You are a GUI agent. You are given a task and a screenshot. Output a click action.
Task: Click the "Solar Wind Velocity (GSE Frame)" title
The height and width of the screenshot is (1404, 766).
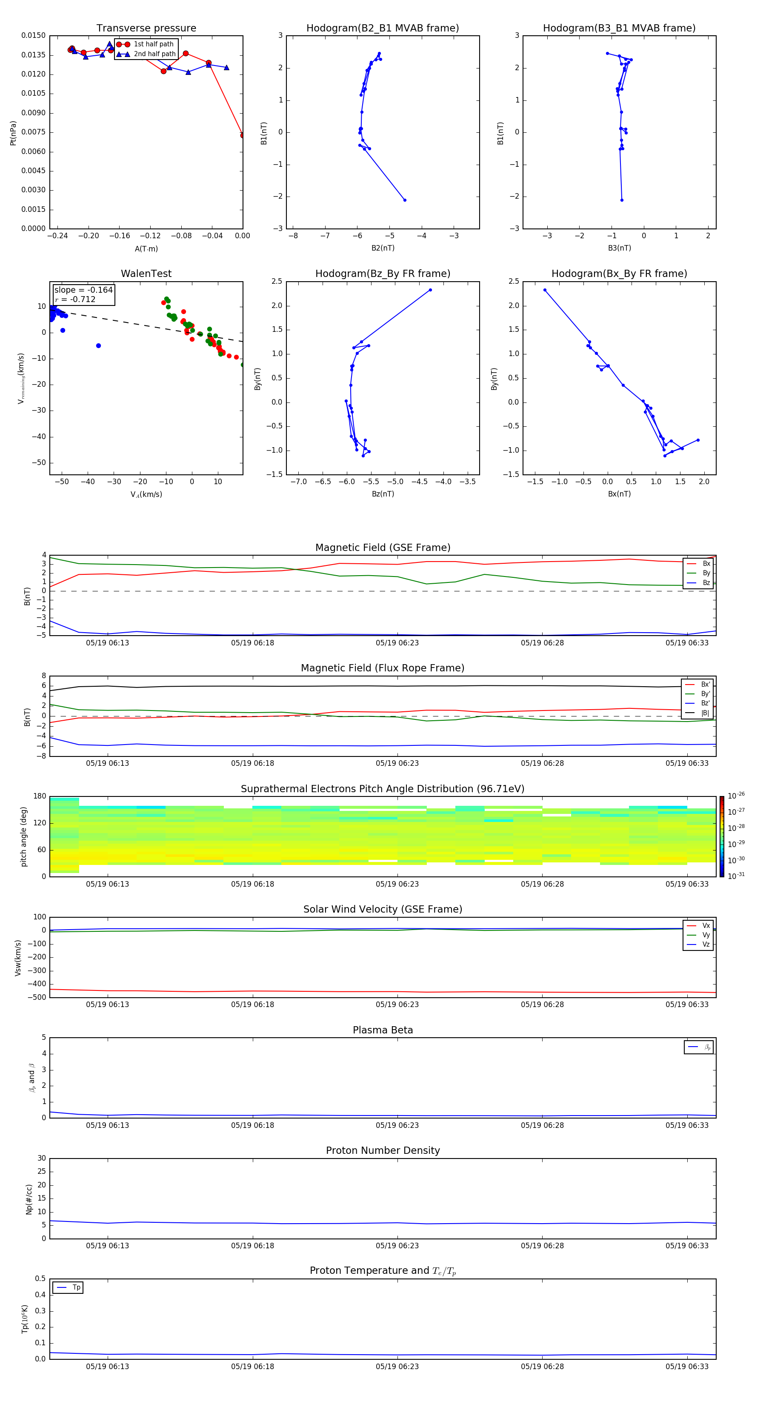tap(383, 909)
